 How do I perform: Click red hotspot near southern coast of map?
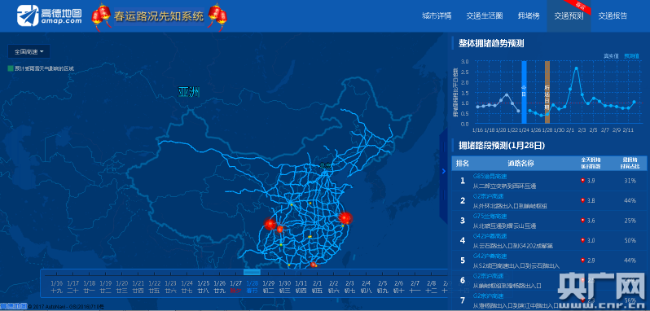314,265
